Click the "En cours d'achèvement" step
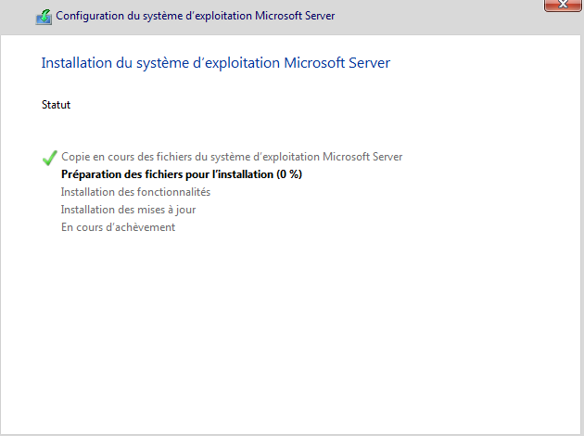The width and height of the screenshot is (584, 436). pos(118,227)
